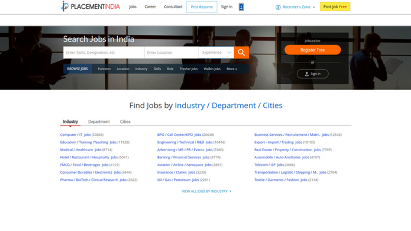Open Medical / Healthcare Jobs
Screen dimensions: 411x231
click(80, 150)
